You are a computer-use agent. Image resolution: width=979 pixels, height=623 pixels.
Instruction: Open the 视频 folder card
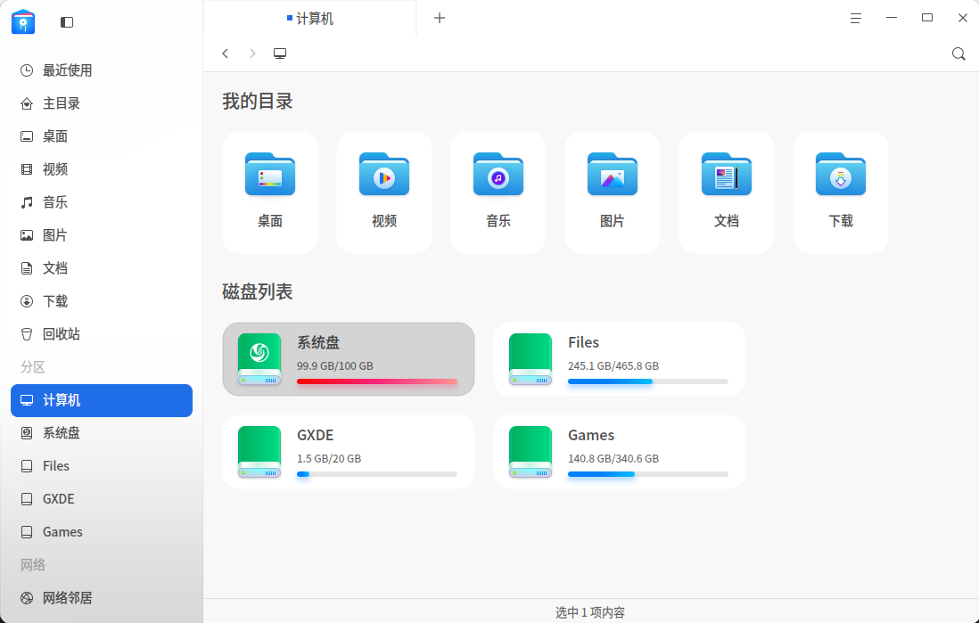point(384,193)
